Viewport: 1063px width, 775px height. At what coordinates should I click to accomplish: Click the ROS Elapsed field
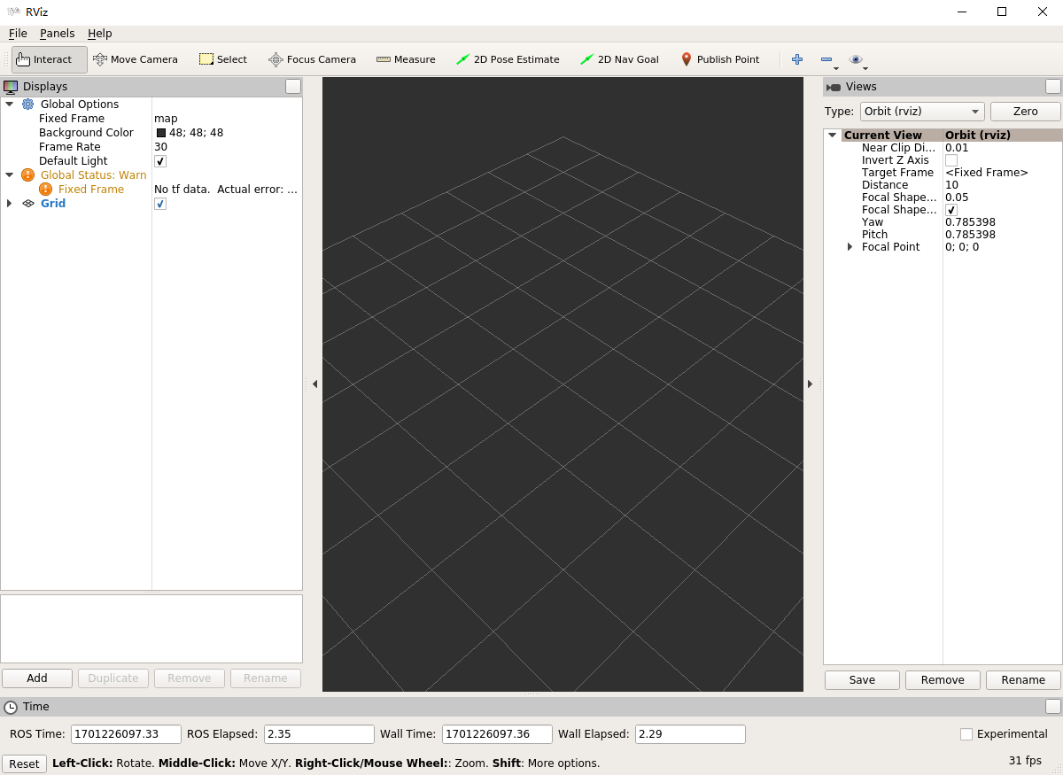click(x=319, y=734)
